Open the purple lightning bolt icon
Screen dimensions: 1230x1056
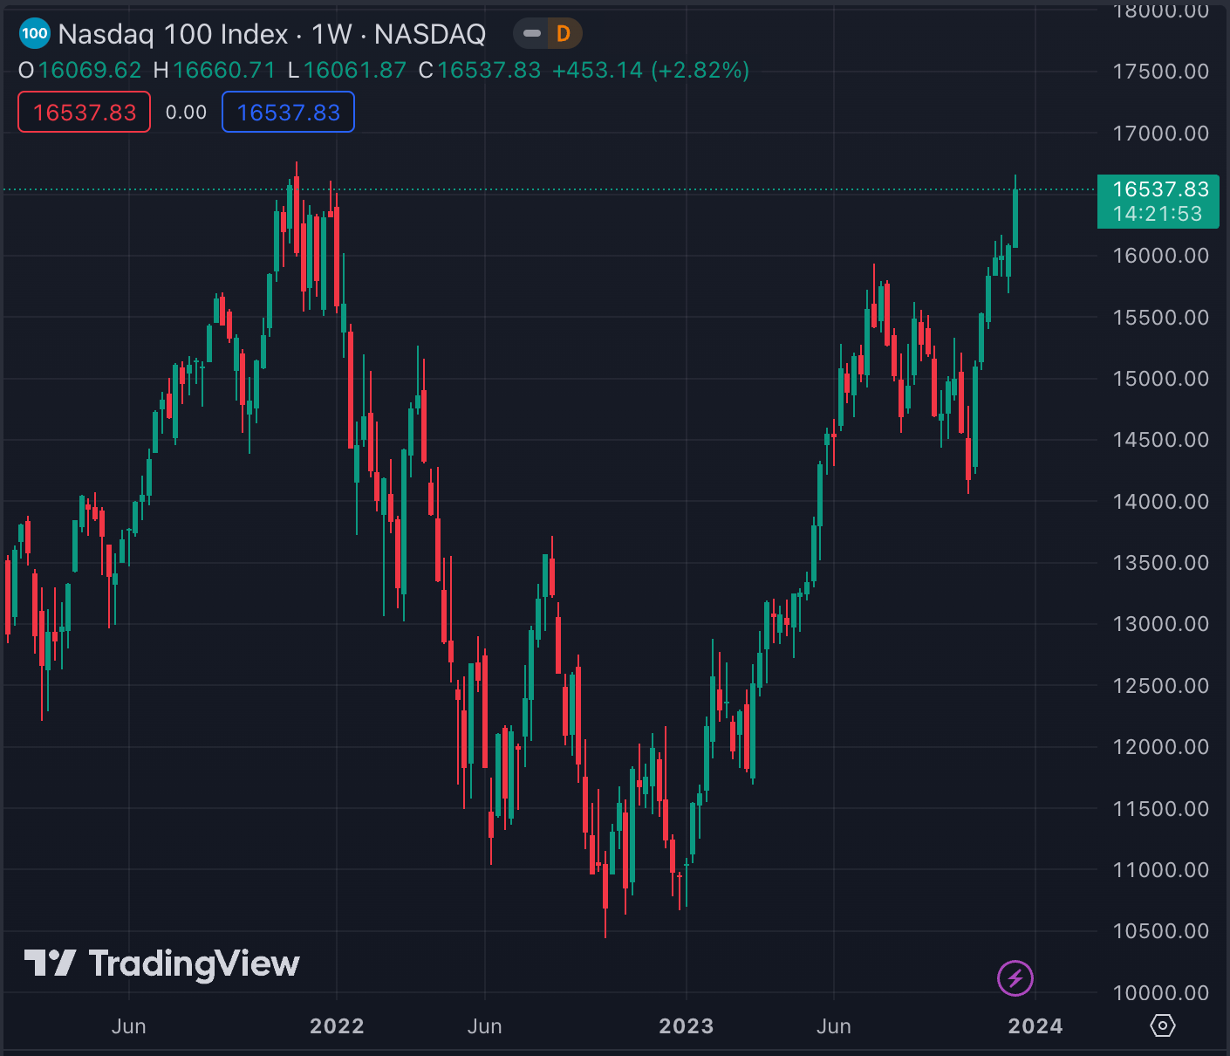click(1015, 977)
